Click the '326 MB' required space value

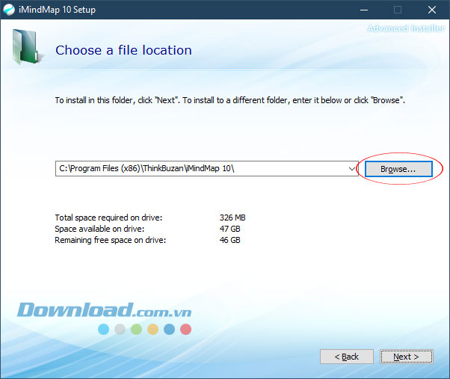click(x=232, y=218)
